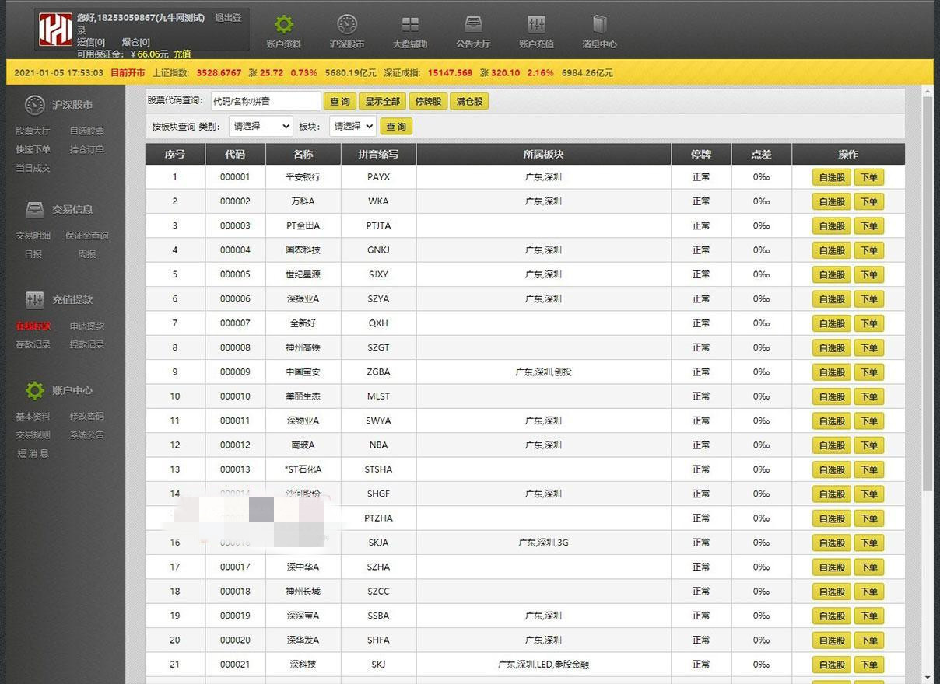940x684 pixels.
Task: Show all stocks with 显示全部
Action: click(382, 102)
